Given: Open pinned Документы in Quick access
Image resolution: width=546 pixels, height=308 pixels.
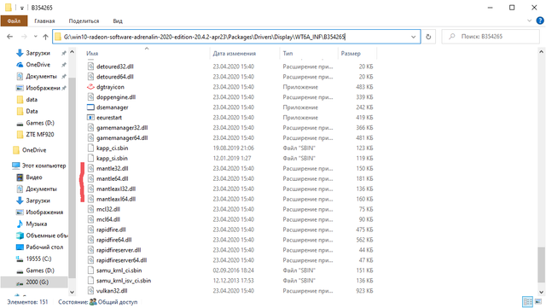Looking at the screenshot, I should point(41,76).
